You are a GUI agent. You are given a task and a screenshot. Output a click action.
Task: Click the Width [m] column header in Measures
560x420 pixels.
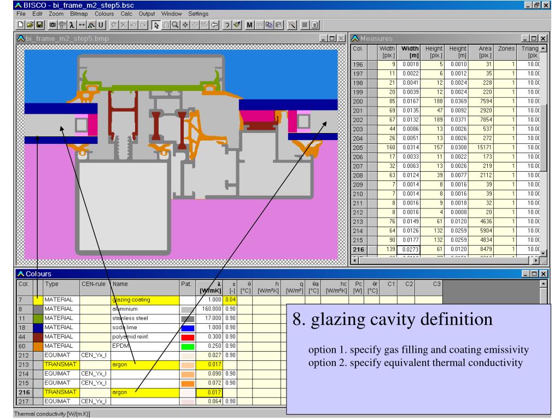[409, 52]
